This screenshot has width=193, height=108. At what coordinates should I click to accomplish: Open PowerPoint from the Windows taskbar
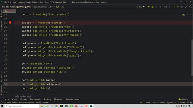(x=76, y=106)
